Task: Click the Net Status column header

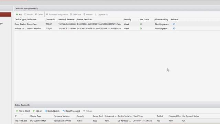Action: pos(144,20)
